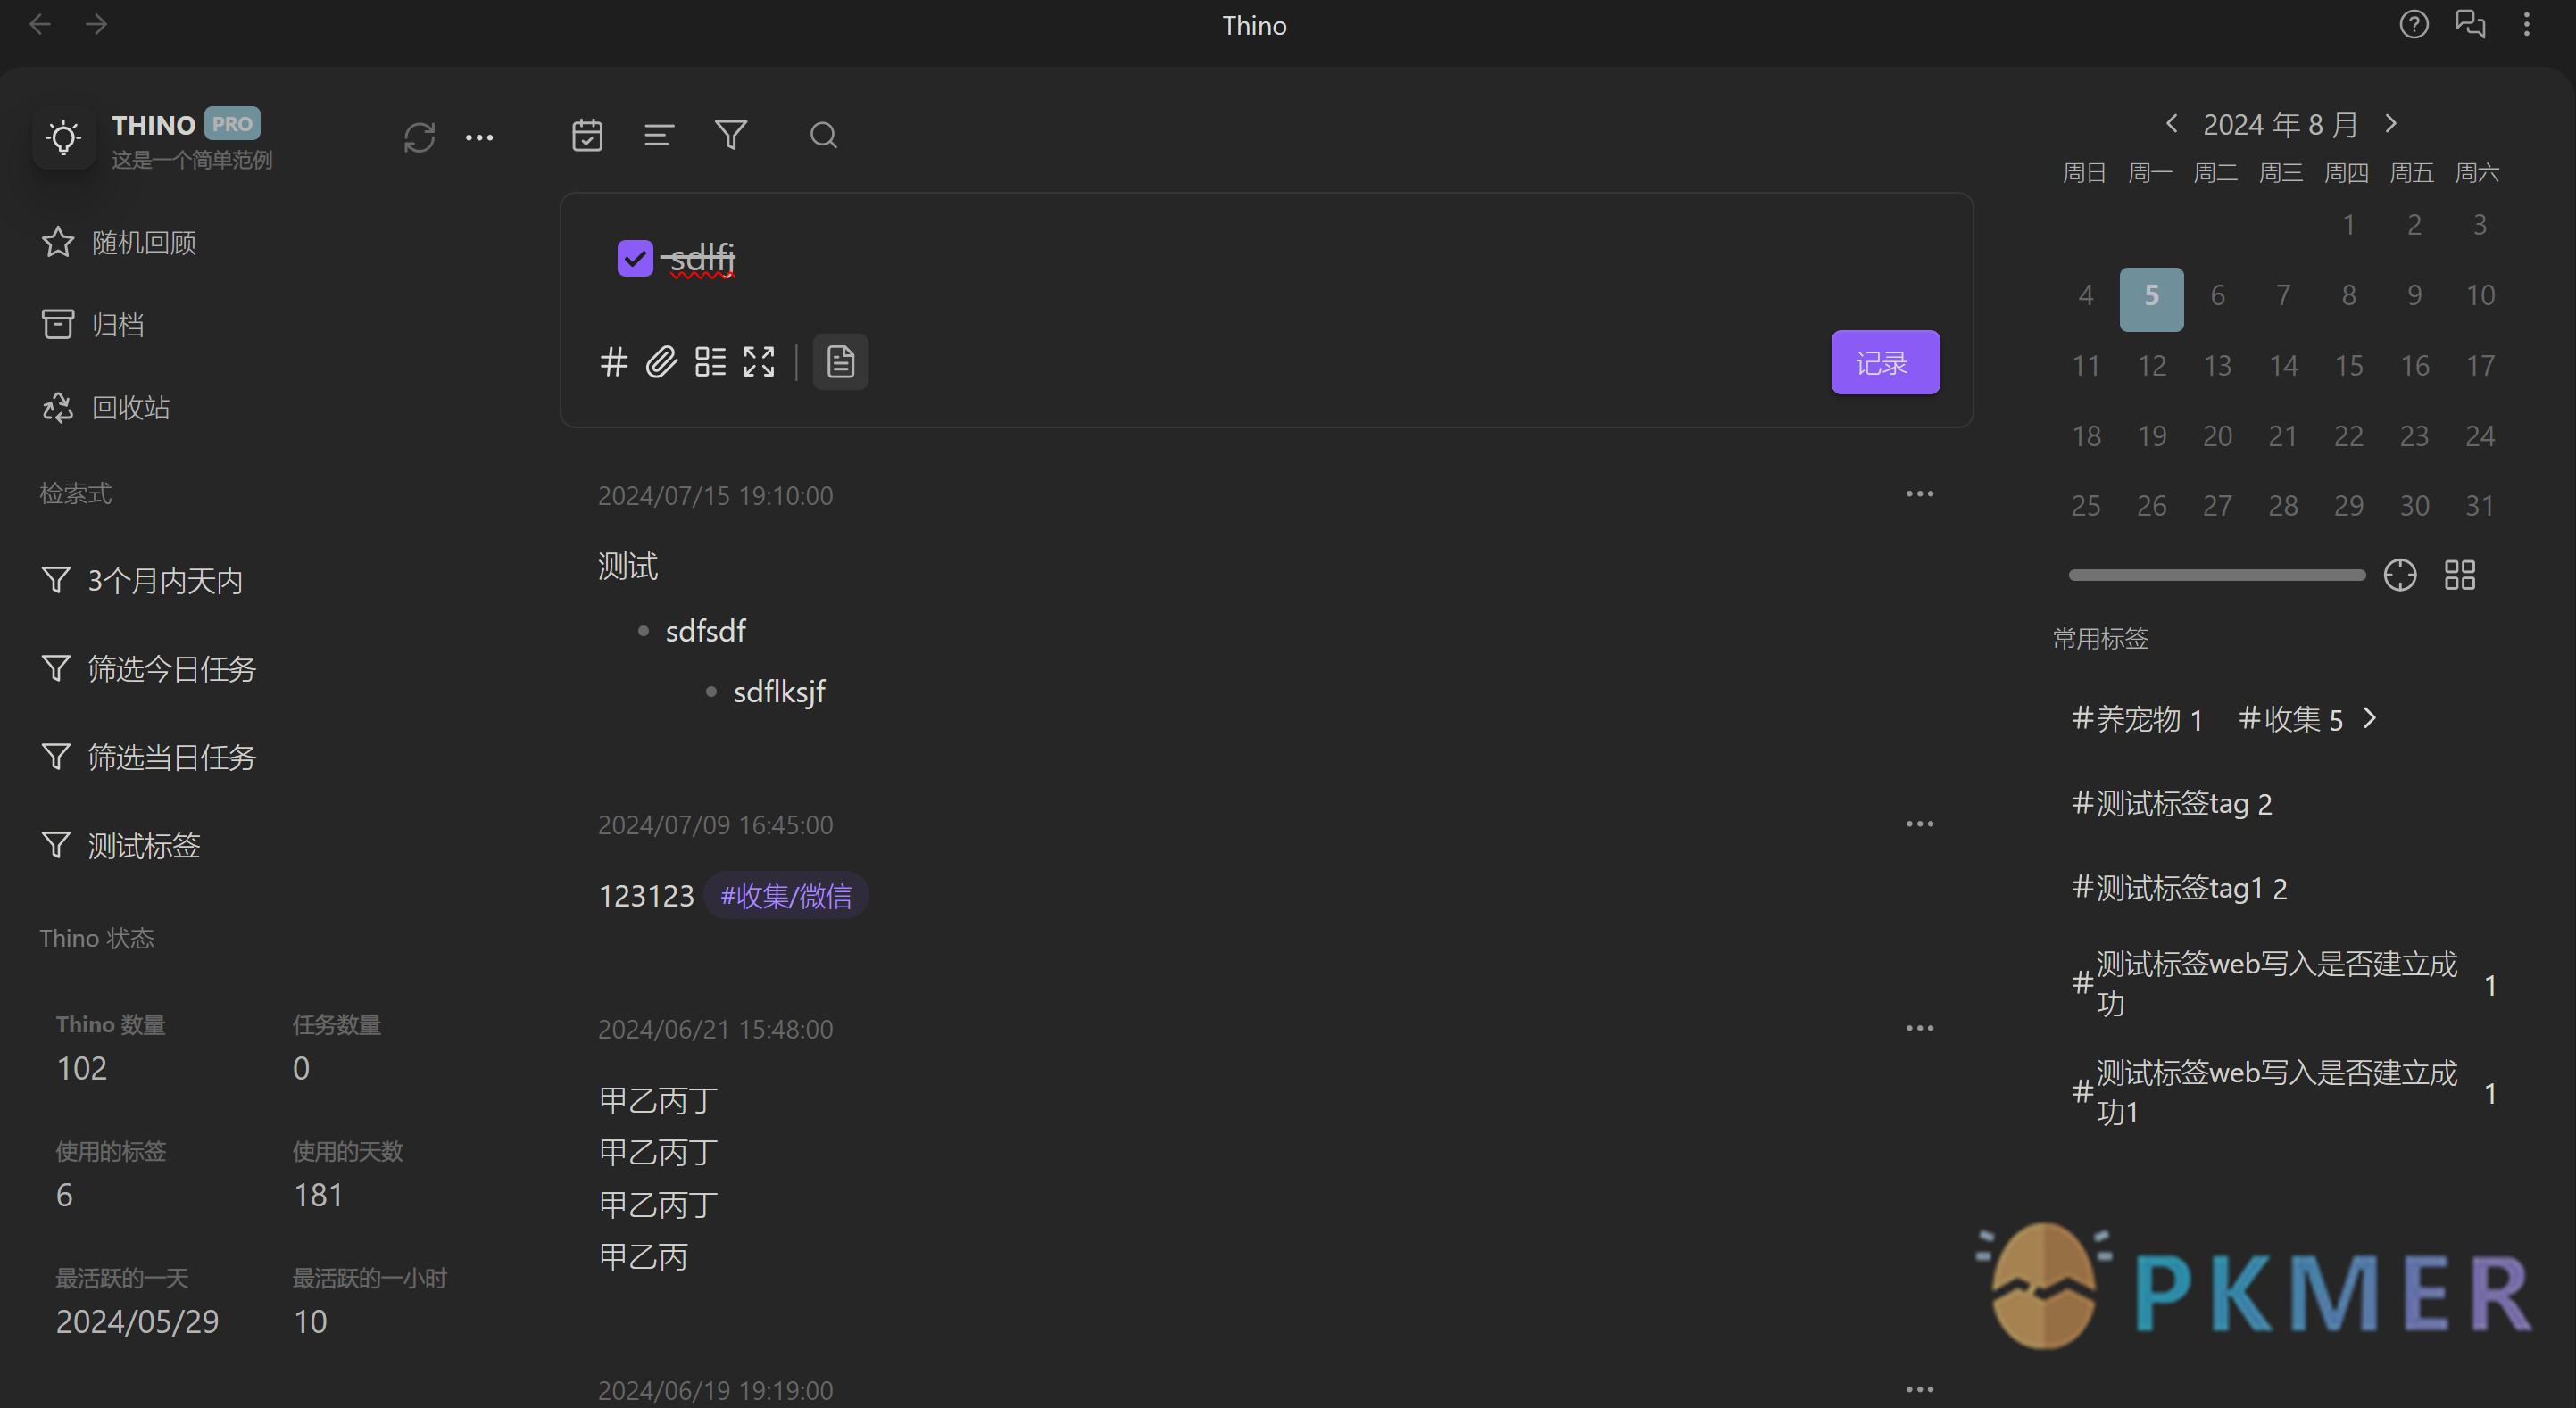Select 随机回顾 from sidebar menu

point(142,241)
